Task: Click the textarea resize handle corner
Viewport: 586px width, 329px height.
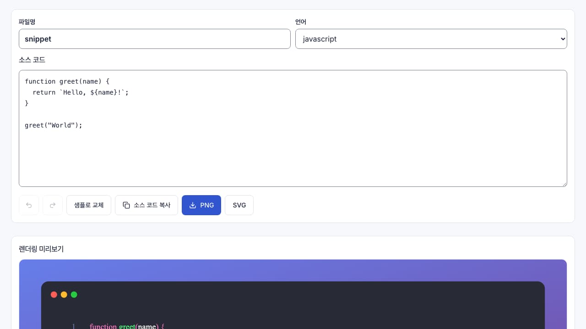Action: click(564, 184)
